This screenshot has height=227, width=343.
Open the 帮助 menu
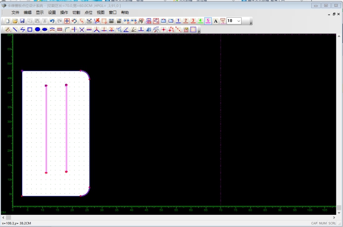(x=125, y=13)
